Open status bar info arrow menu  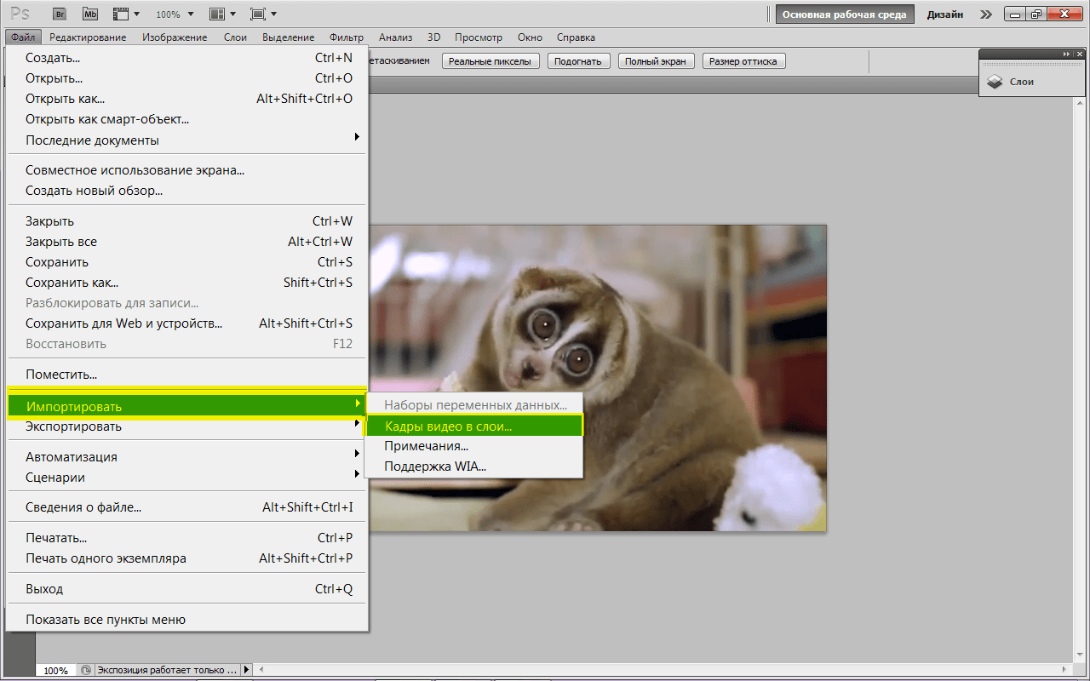pos(247,670)
